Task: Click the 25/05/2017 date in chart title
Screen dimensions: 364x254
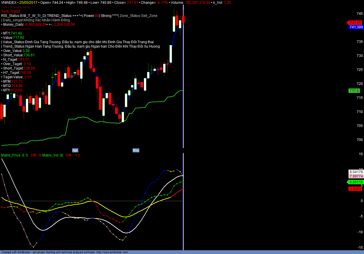Action: point(28,2)
